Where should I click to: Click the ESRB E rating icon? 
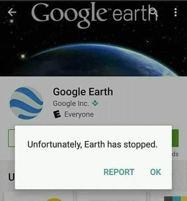point(57,114)
